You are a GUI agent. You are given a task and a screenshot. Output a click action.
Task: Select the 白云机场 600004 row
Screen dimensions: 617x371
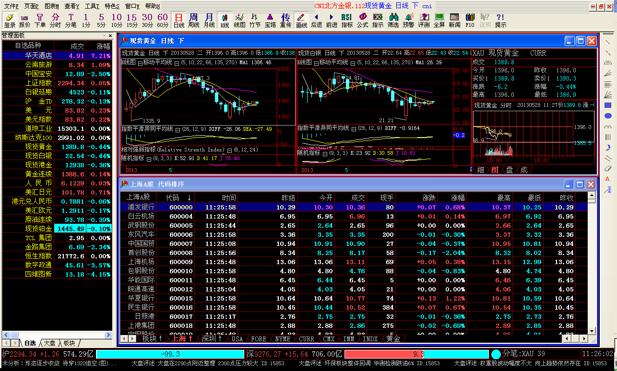pos(353,216)
